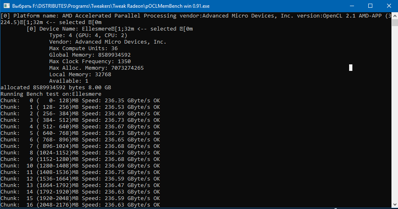Maximize the pOCLMemBench console window
Screen dimensions: 398x209
[370, 6]
